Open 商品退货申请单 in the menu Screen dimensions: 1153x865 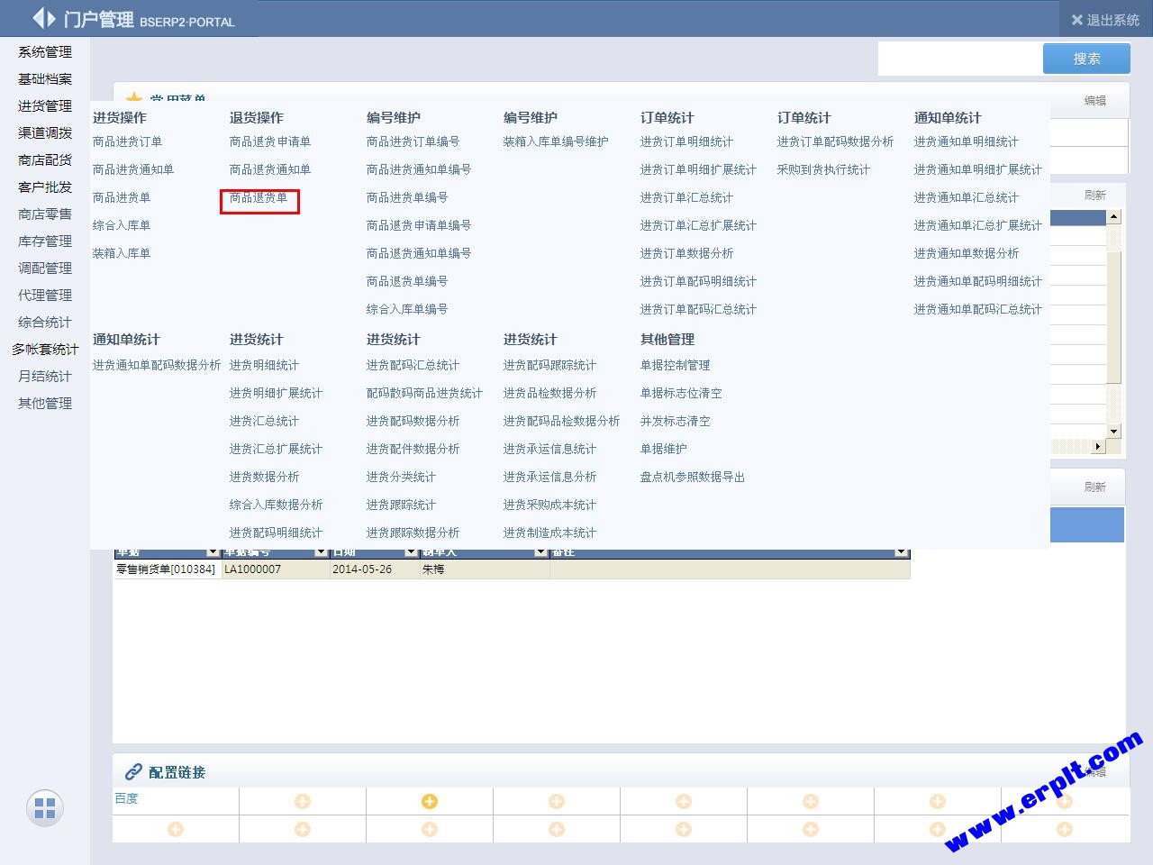[270, 141]
